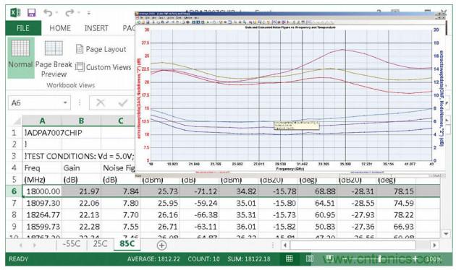
Task: Click the Save floppy disk icon
Action: tap(31, 13)
